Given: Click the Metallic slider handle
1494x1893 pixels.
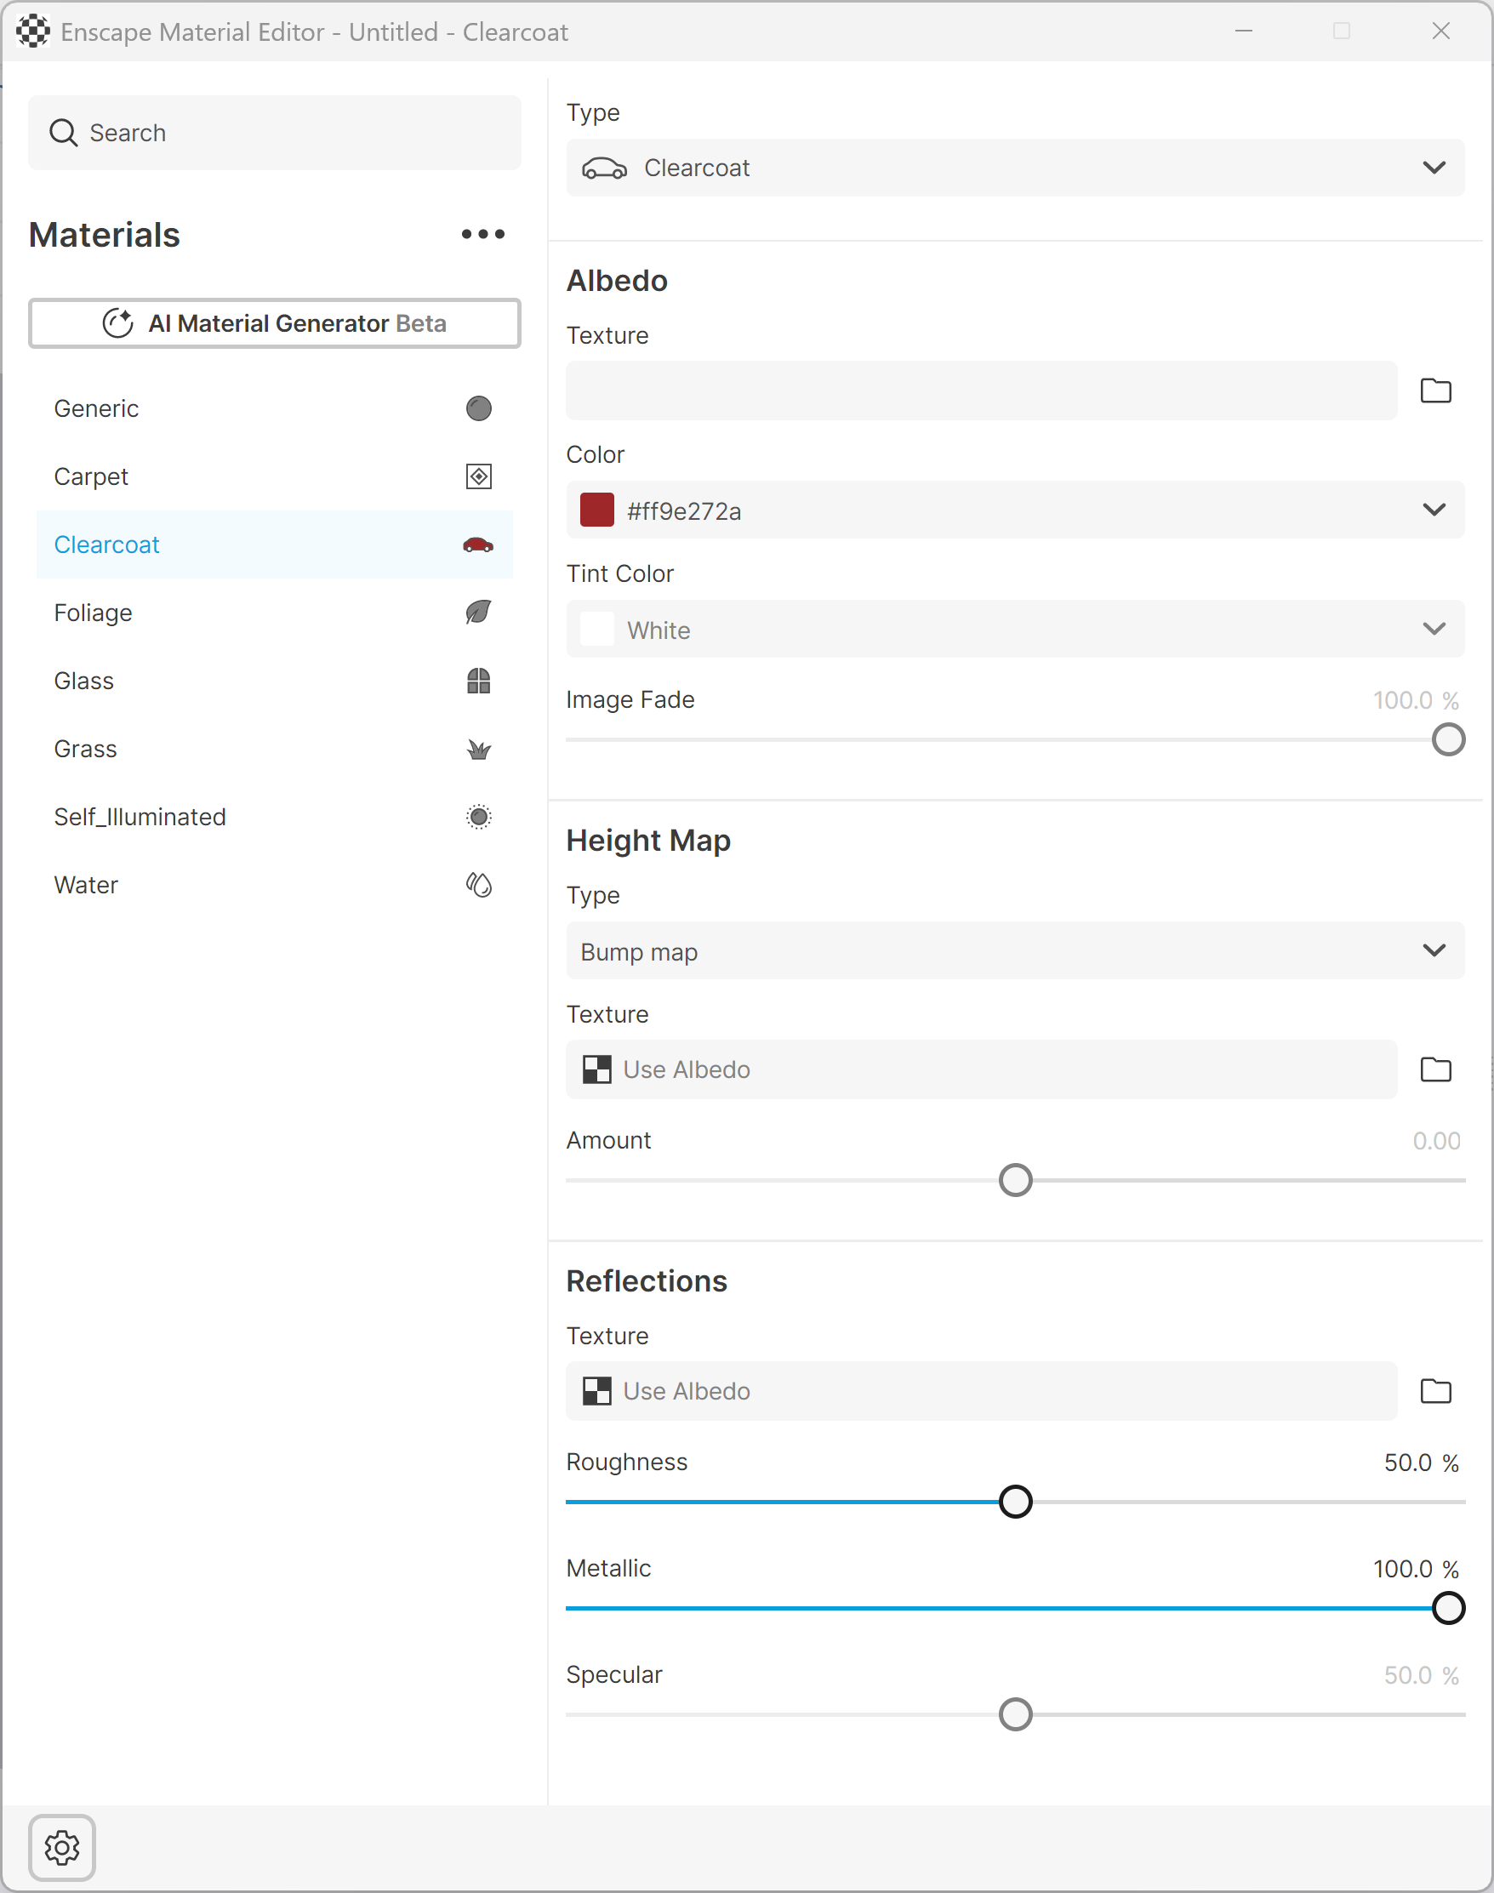Looking at the screenshot, I should (x=1448, y=1609).
